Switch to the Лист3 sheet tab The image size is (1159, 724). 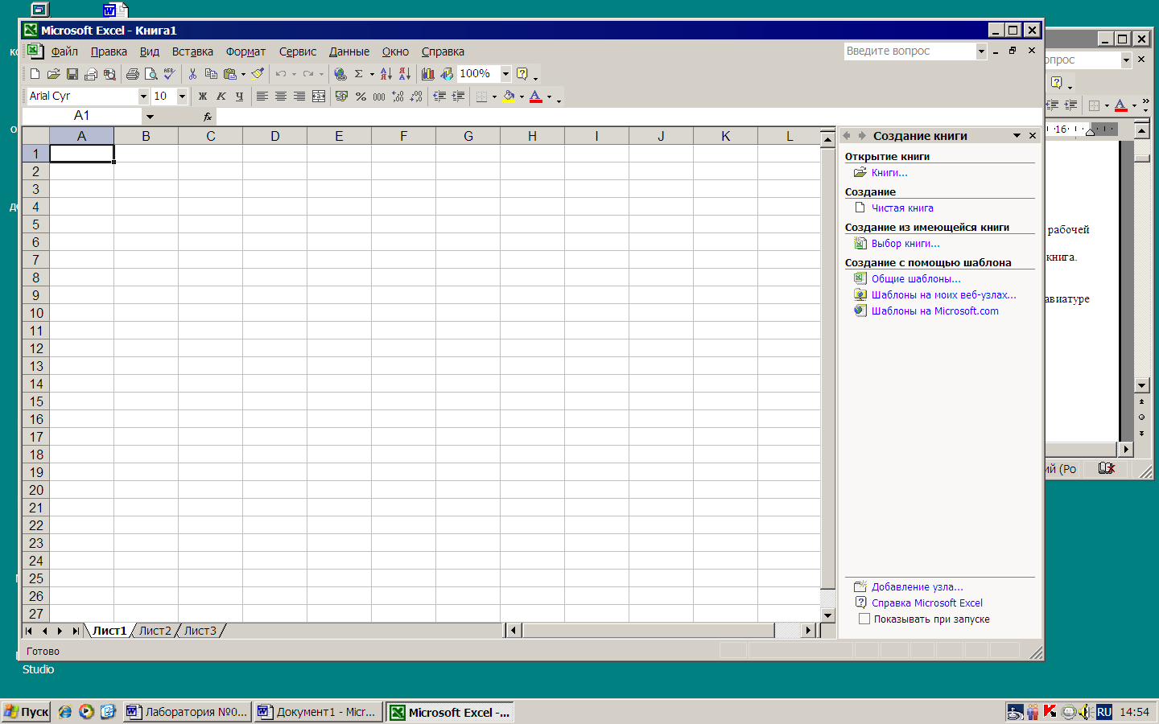click(x=200, y=631)
